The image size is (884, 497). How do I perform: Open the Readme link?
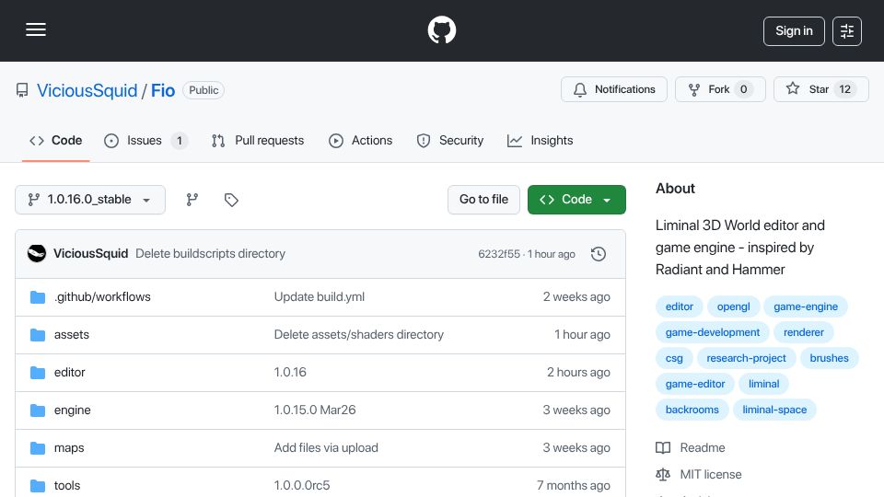(691, 448)
